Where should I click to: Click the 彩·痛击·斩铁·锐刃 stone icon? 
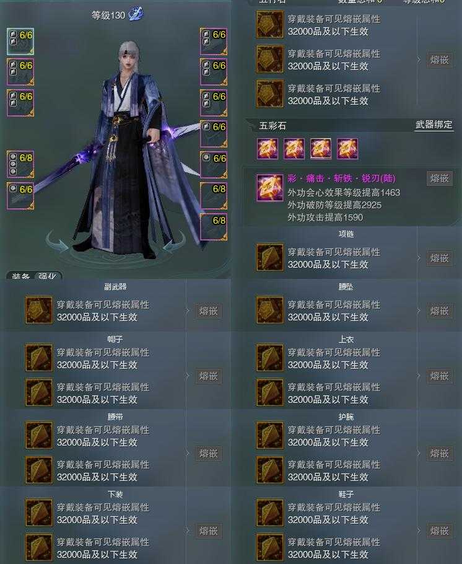click(269, 187)
